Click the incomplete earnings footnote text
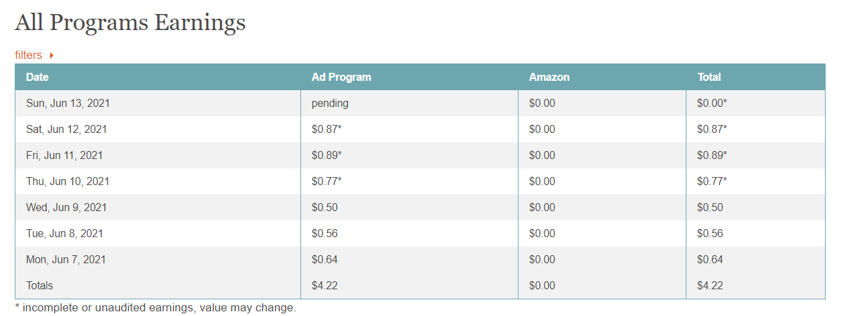The height and width of the screenshot is (316, 841). (x=155, y=308)
